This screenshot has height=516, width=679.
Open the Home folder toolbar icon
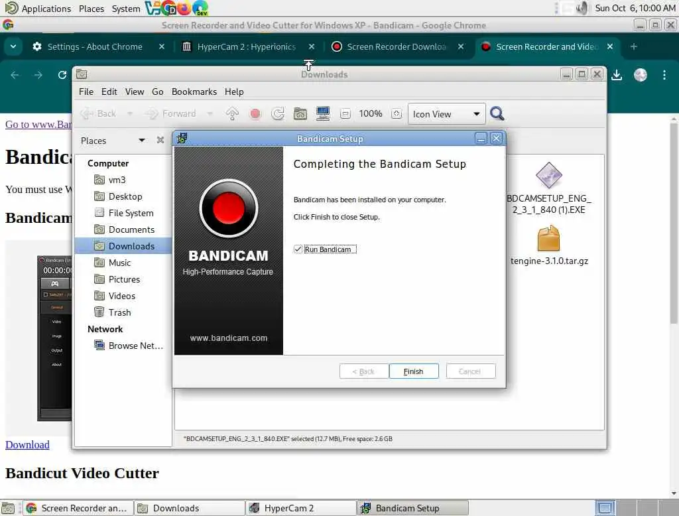300,113
